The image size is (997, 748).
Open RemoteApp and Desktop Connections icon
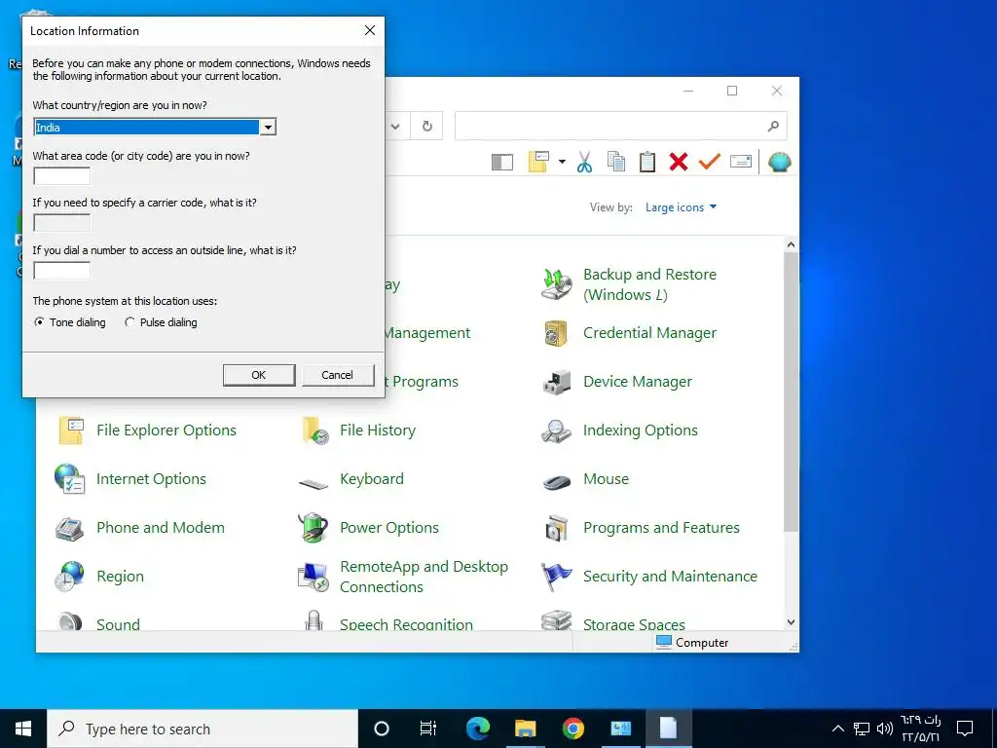pyautogui.click(x=313, y=577)
